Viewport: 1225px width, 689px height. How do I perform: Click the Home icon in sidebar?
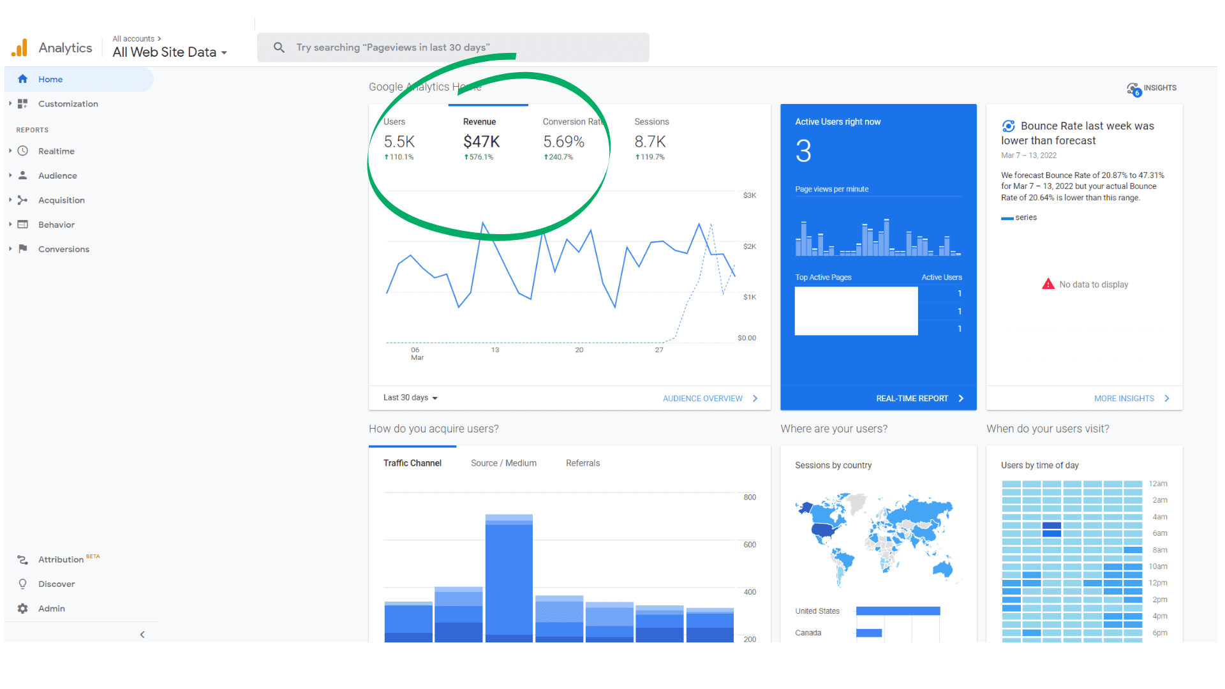pyautogui.click(x=23, y=79)
